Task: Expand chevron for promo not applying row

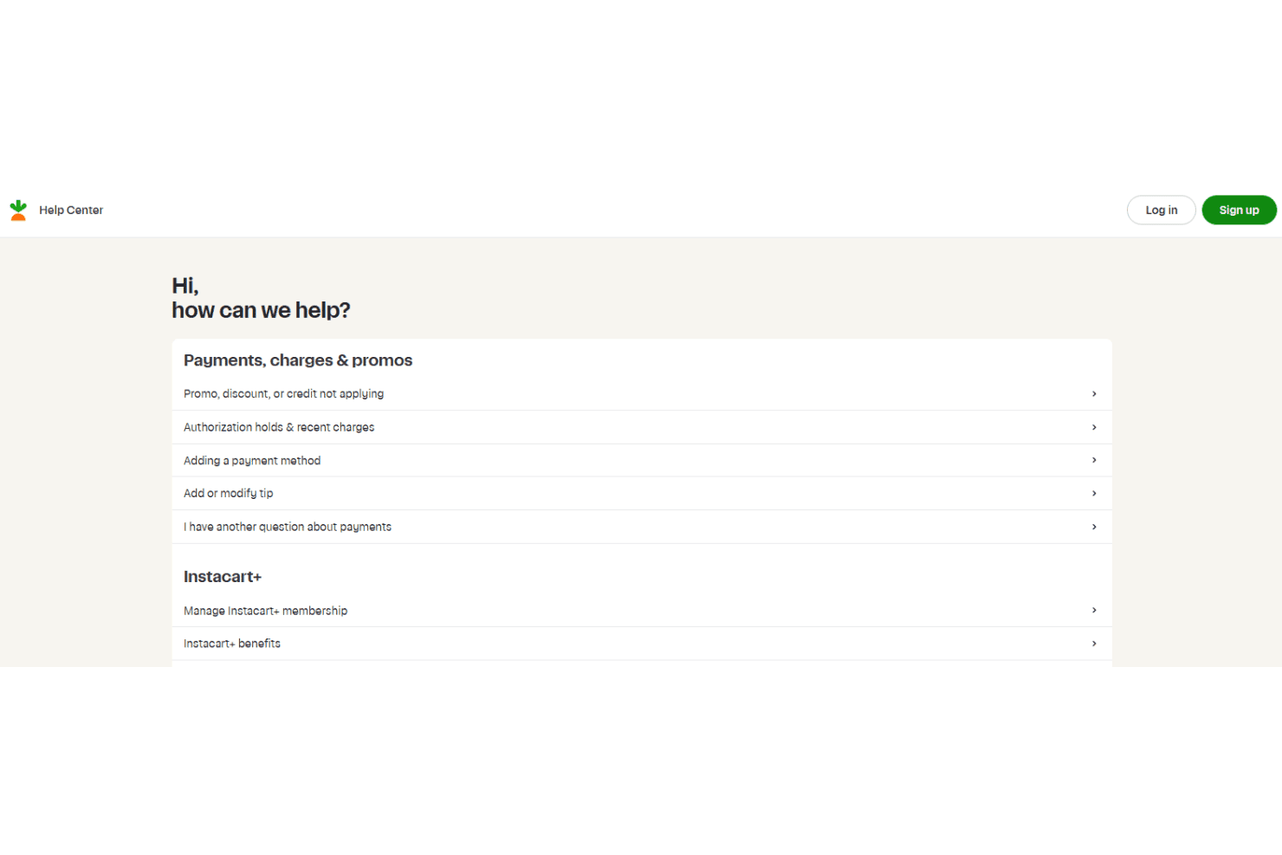Action: point(1094,394)
